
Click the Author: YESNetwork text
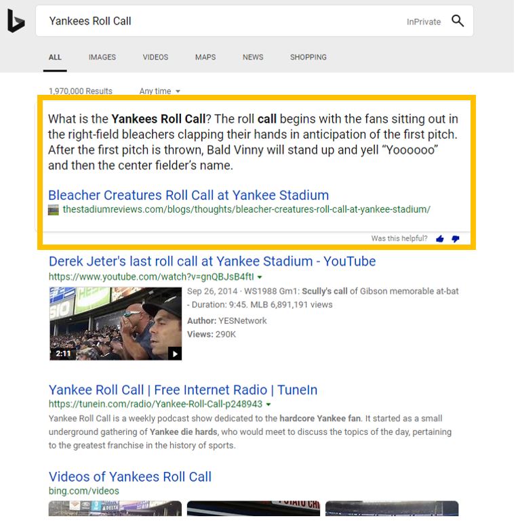pyautogui.click(x=227, y=321)
